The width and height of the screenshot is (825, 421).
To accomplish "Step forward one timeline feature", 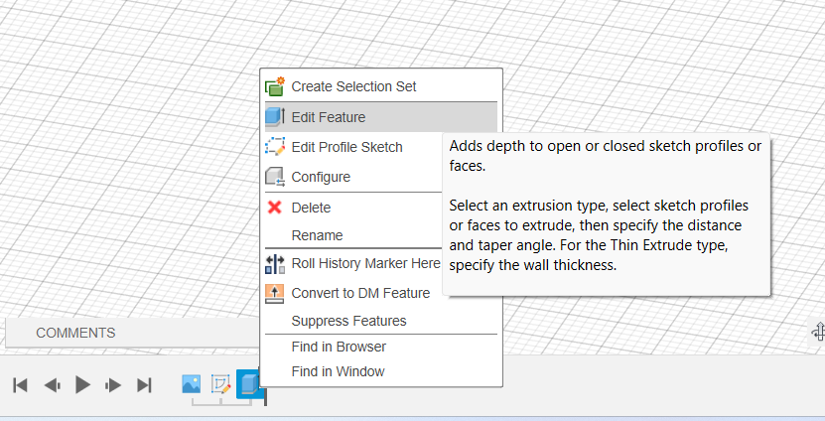I will coord(113,385).
